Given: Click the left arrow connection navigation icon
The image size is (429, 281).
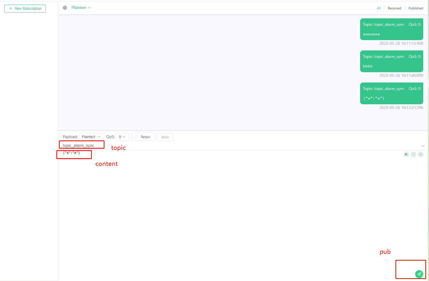Looking at the screenshot, I should (406, 154).
